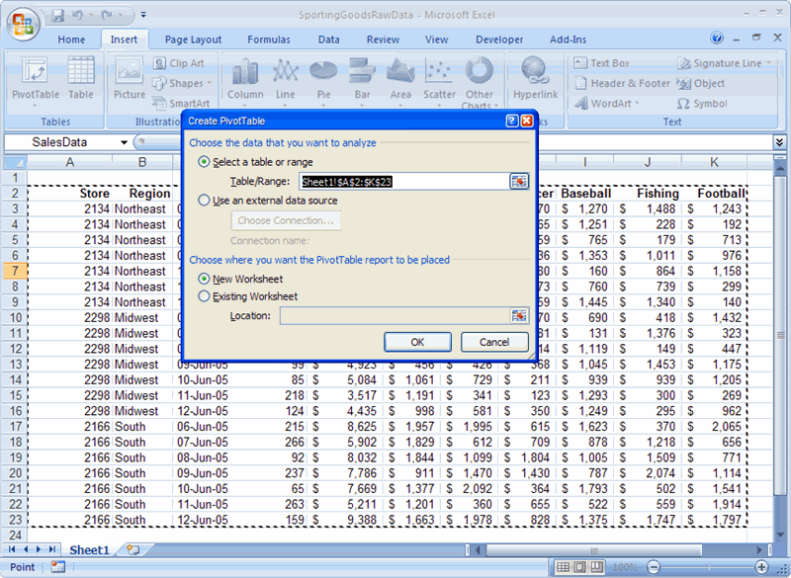Click the SmartArt button
This screenshot has height=578, width=791.
pos(181,103)
